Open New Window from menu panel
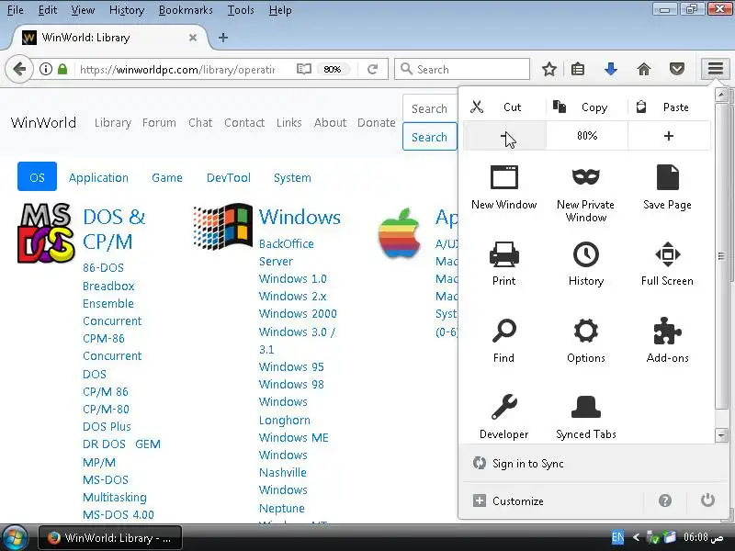 point(503,187)
